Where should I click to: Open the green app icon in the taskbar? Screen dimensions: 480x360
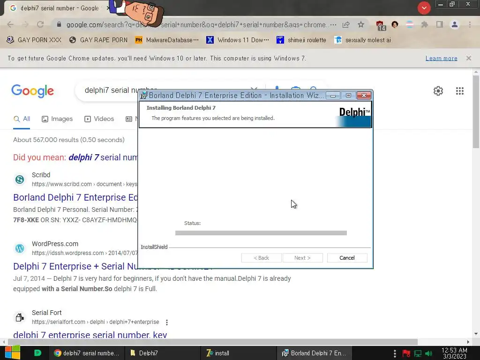coord(37,353)
